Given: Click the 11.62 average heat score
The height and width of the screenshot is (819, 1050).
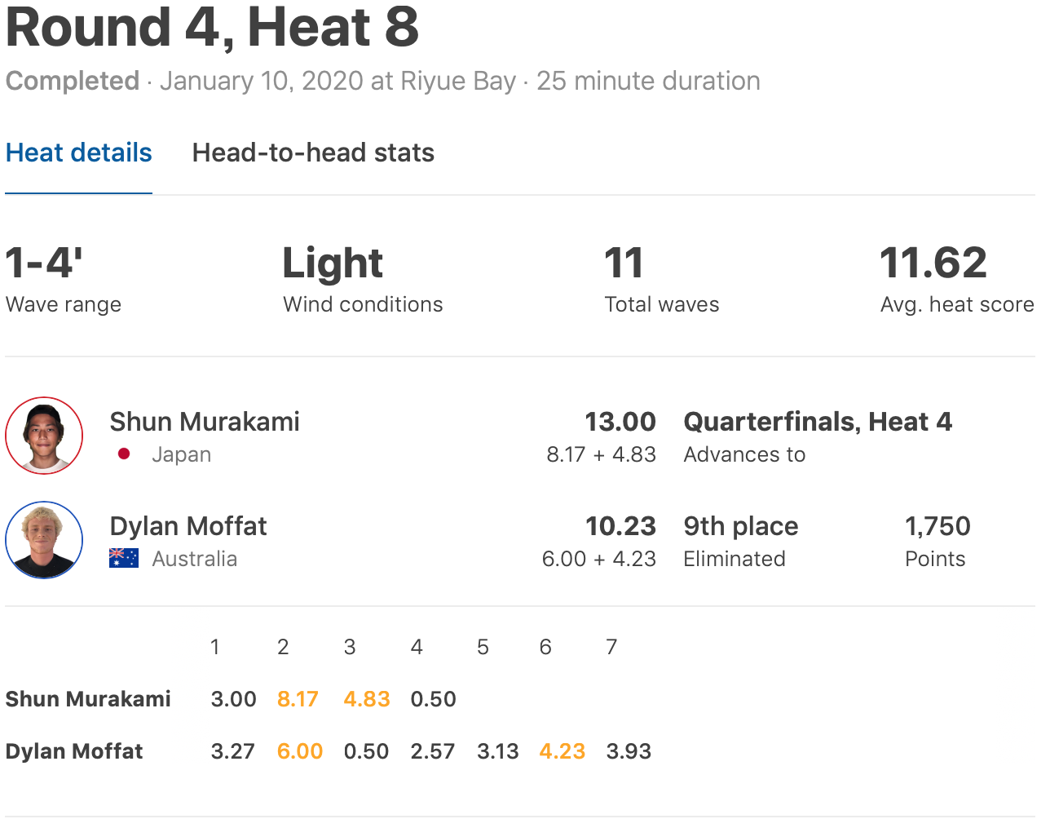Looking at the screenshot, I should click(933, 263).
